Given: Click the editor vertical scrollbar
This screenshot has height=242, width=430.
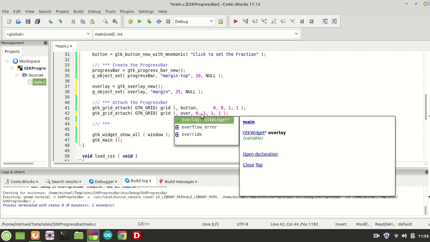Looking at the screenshot, I should tap(426, 108).
